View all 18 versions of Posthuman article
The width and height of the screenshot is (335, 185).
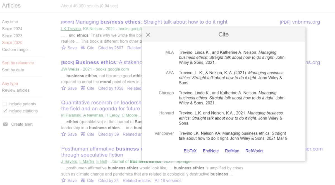[168, 180]
